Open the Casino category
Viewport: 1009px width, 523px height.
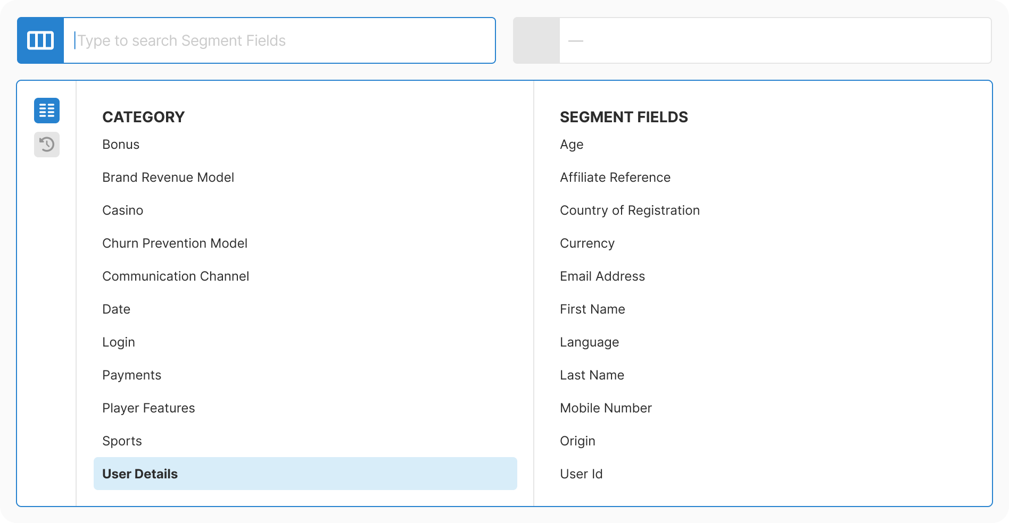(x=123, y=210)
